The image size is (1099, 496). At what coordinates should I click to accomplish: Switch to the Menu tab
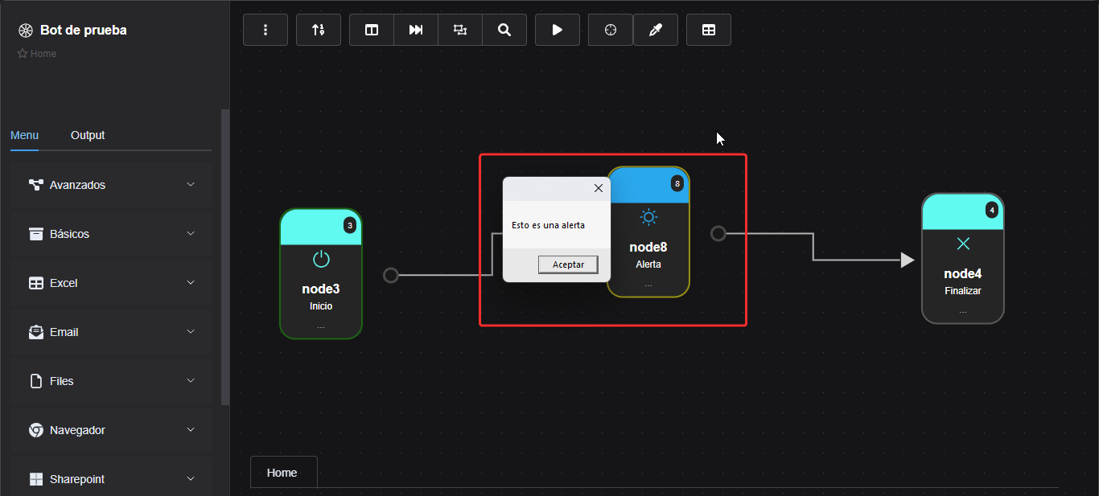point(24,135)
